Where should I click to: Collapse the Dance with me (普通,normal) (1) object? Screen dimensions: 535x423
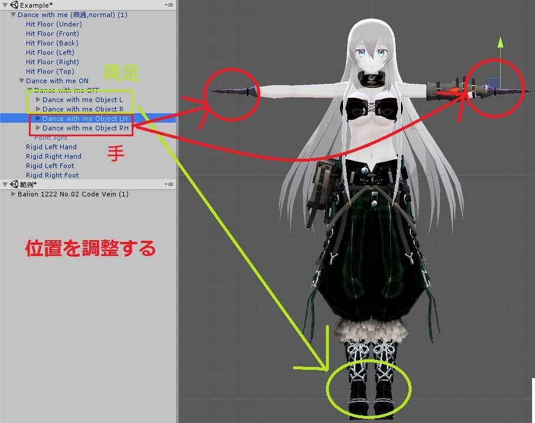coord(13,15)
